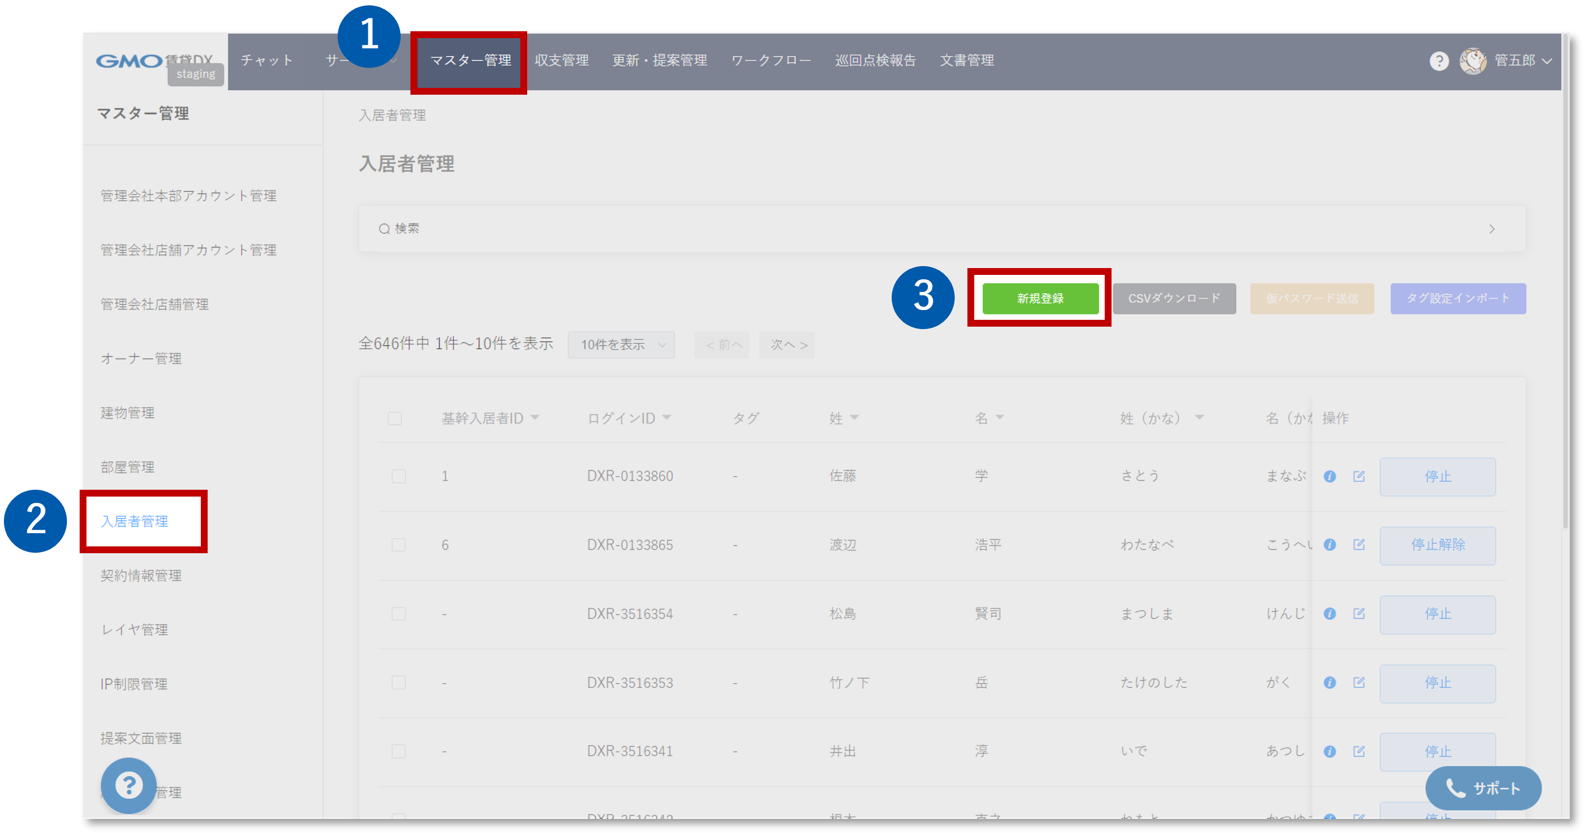Click the 次へ pagination button
The width and height of the screenshot is (1584, 833).
787,345
